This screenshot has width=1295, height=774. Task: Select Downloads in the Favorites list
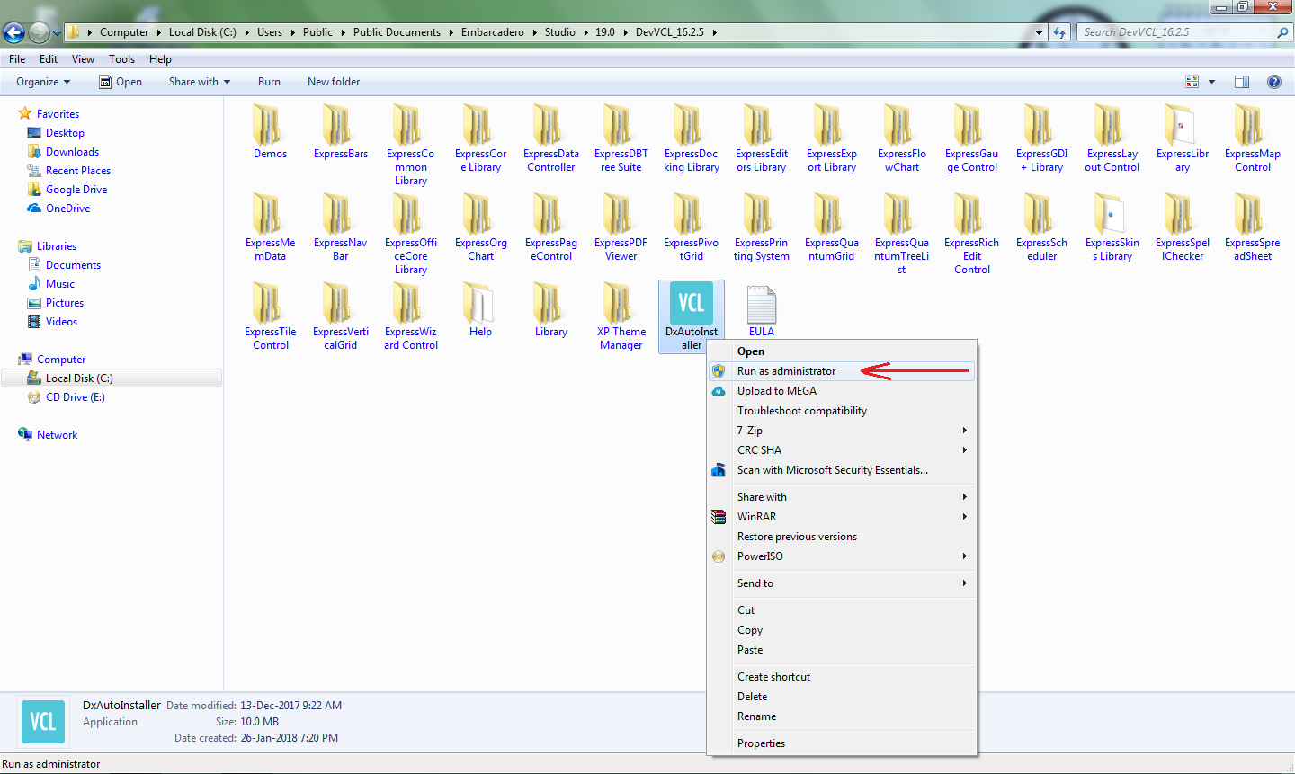(x=72, y=152)
